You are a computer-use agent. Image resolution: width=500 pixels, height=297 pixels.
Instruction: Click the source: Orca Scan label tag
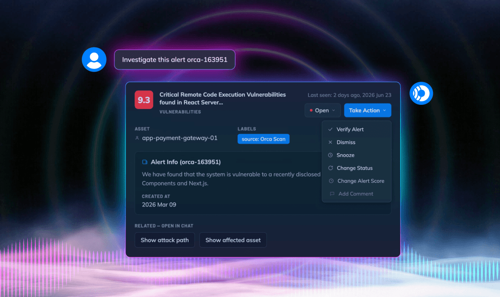tap(263, 139)
